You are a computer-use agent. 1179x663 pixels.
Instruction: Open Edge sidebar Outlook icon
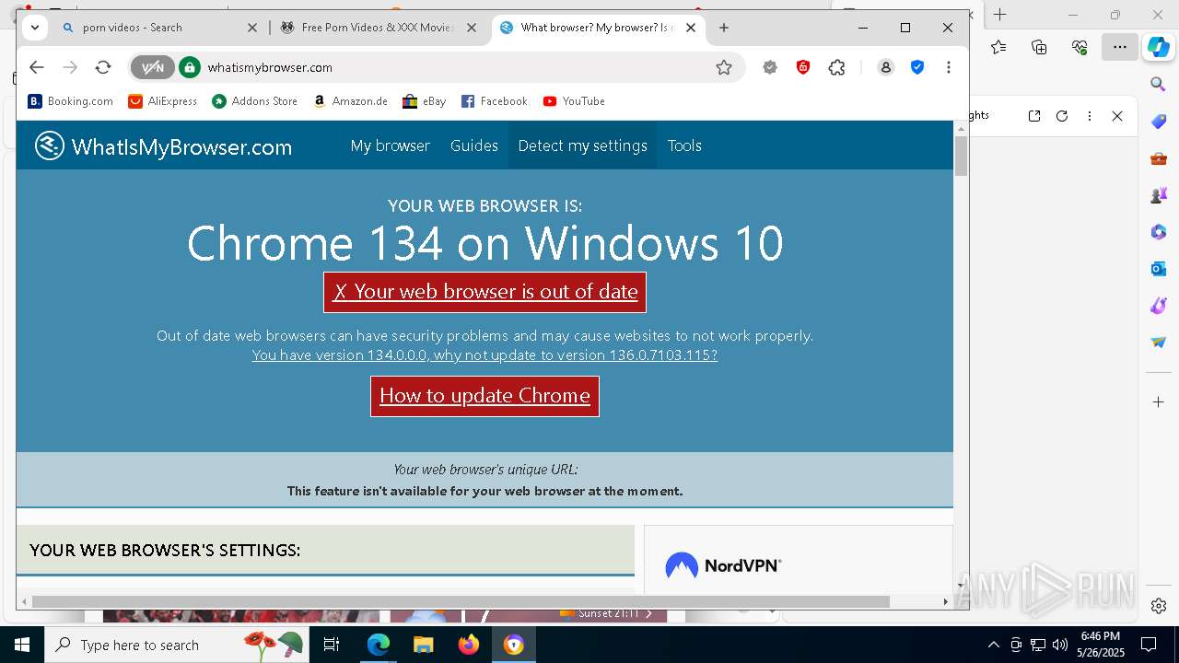1159,269
